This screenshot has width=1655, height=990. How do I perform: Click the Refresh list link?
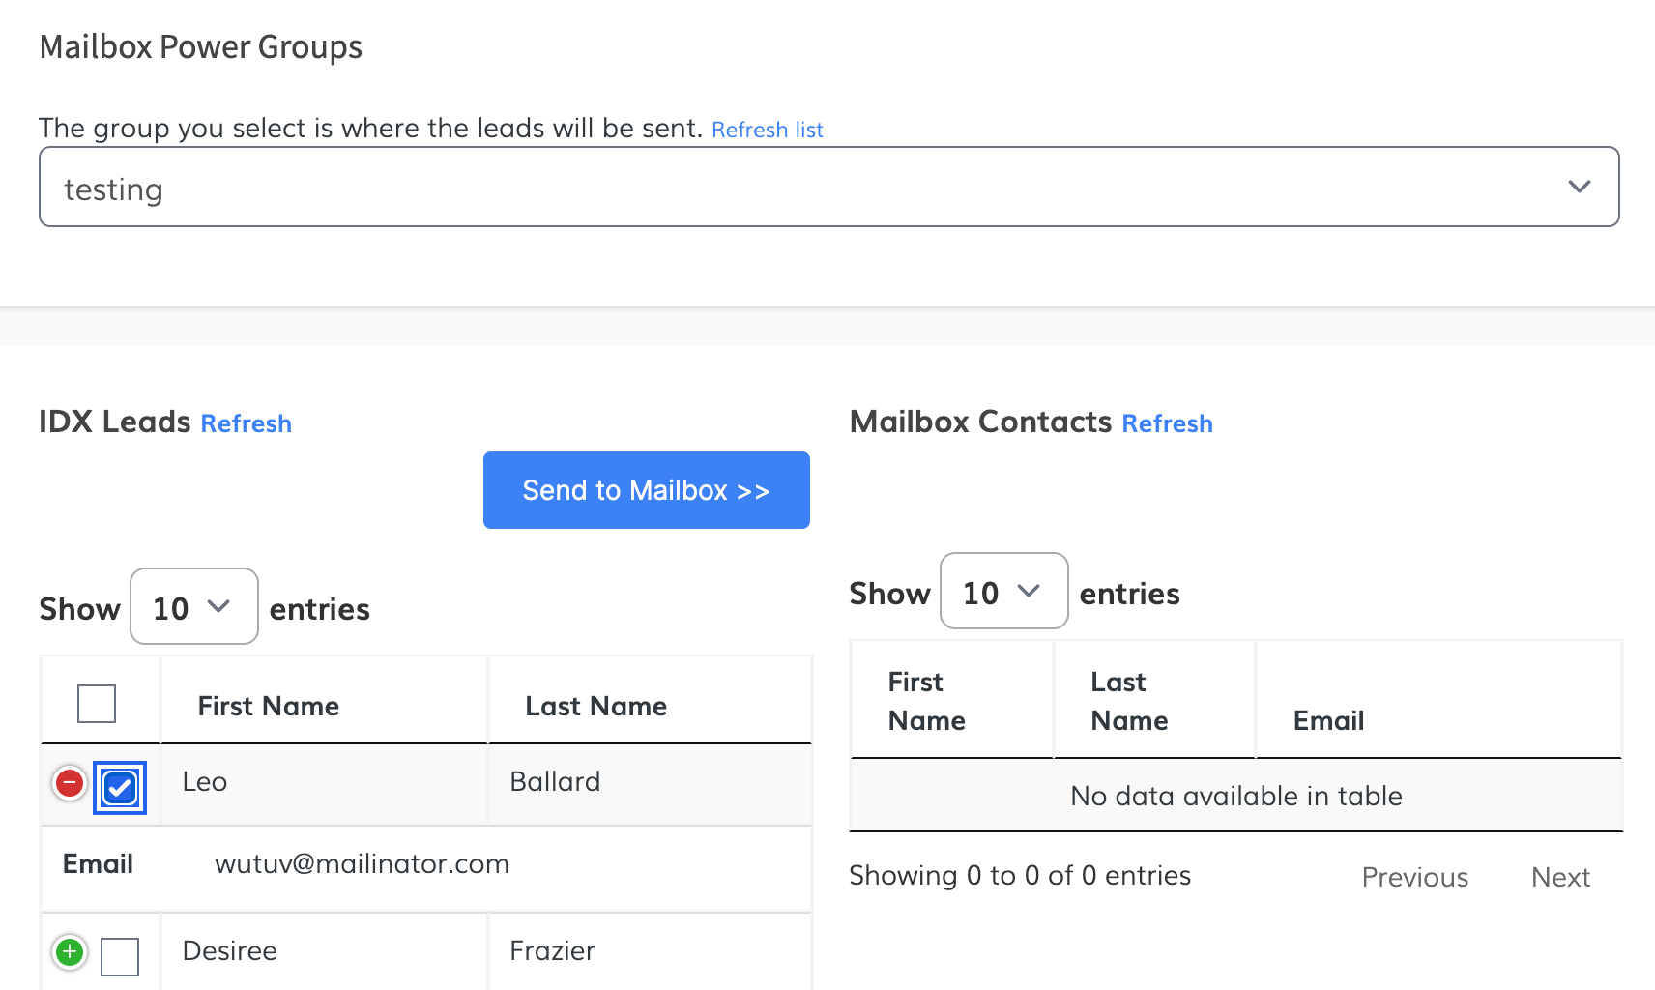(x=767, y=130)
